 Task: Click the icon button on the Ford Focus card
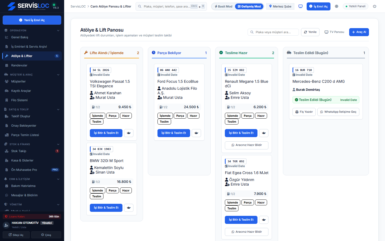196,133
